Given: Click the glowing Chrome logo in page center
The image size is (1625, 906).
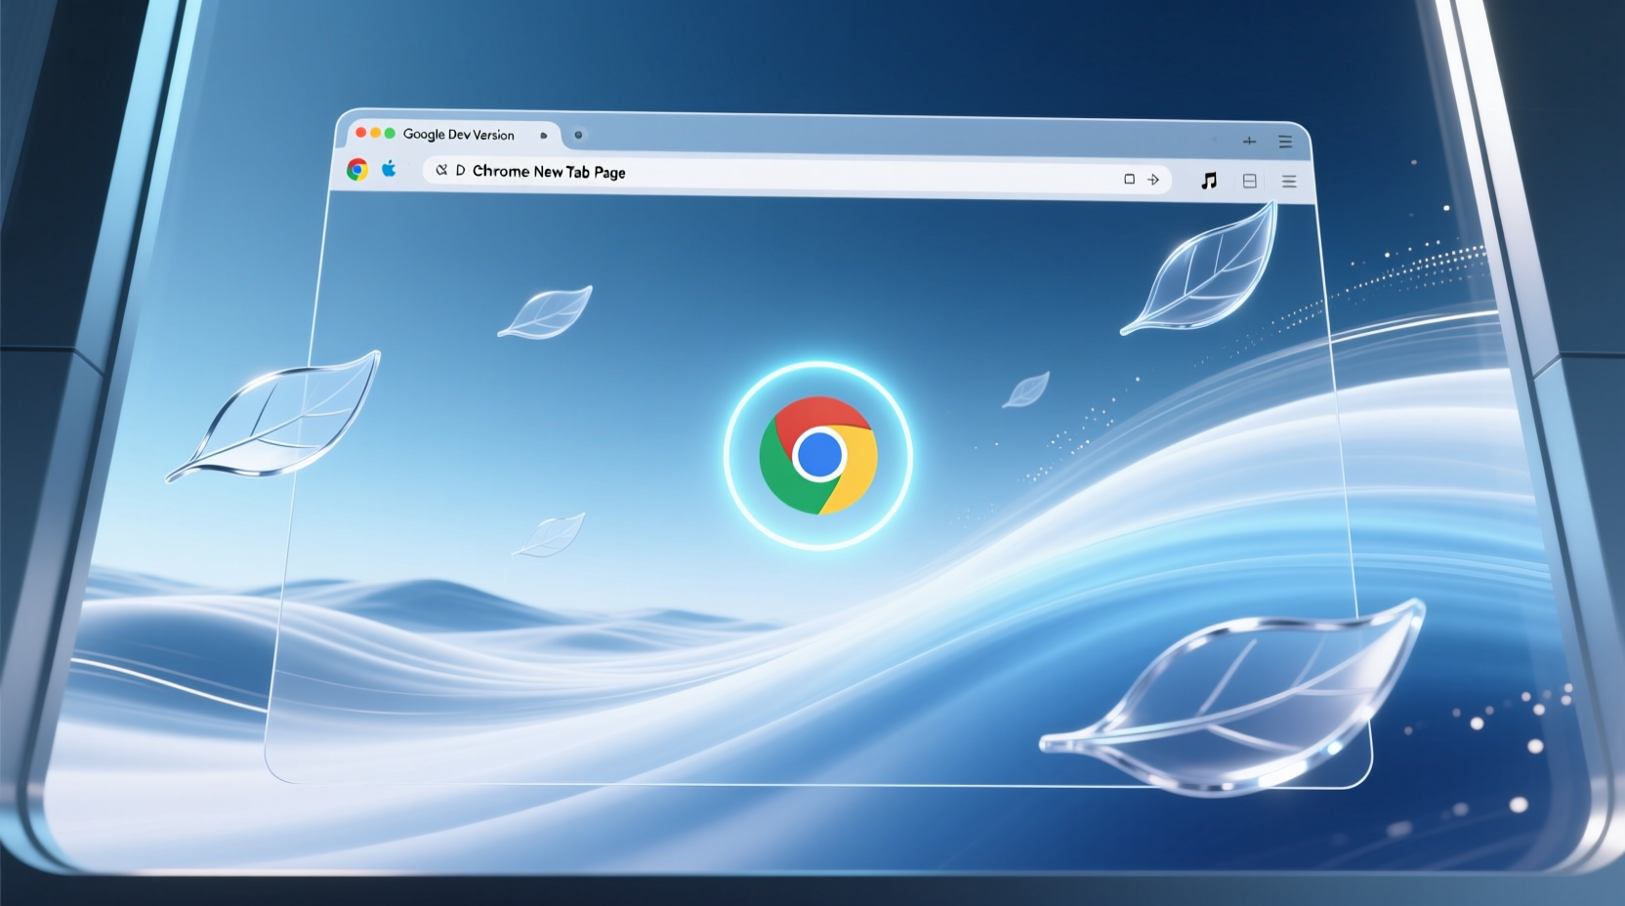Looking at the screenshot, I should pos(818,456).
